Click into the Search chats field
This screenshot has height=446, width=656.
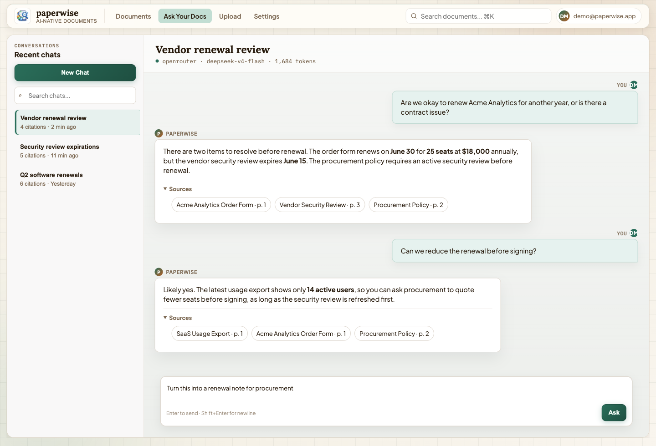coord(75,96)
